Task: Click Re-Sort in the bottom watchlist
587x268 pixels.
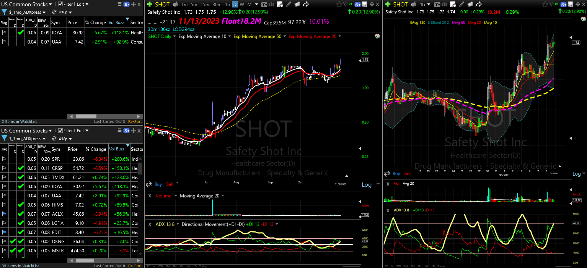Action: [x=135, y=266]
